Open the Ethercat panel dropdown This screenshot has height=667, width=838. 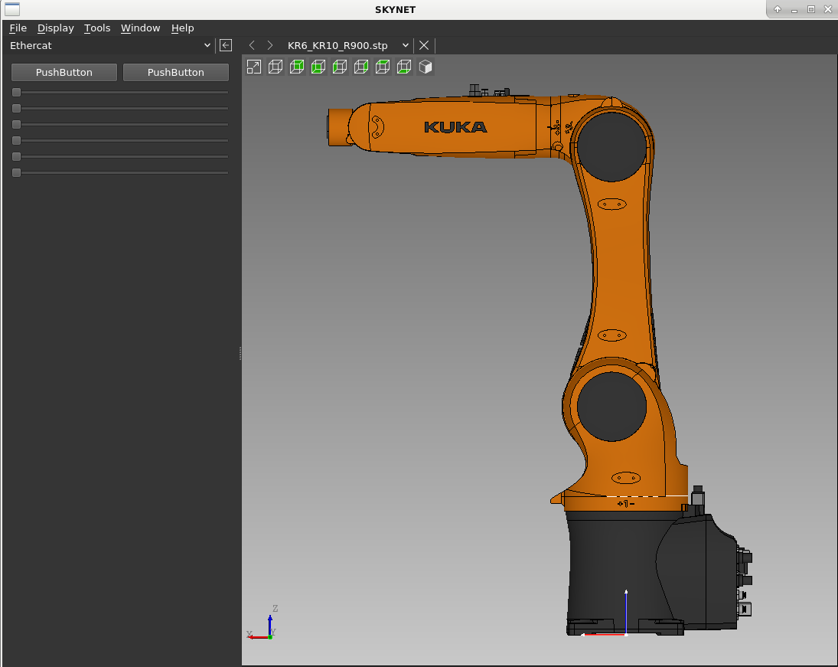coord(109,45)
